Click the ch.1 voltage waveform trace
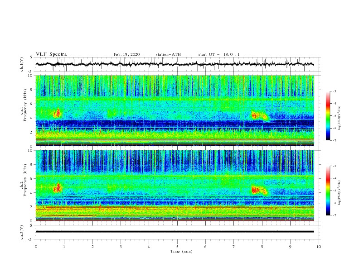Screen dimensions: 359x277 pos(175,64)
